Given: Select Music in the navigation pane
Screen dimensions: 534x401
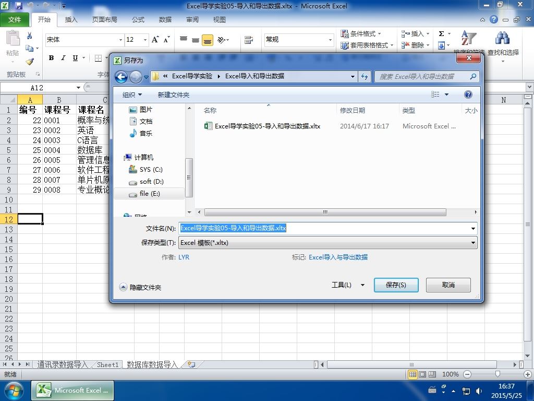Looking at the screenshot, I should click(141, 133).
